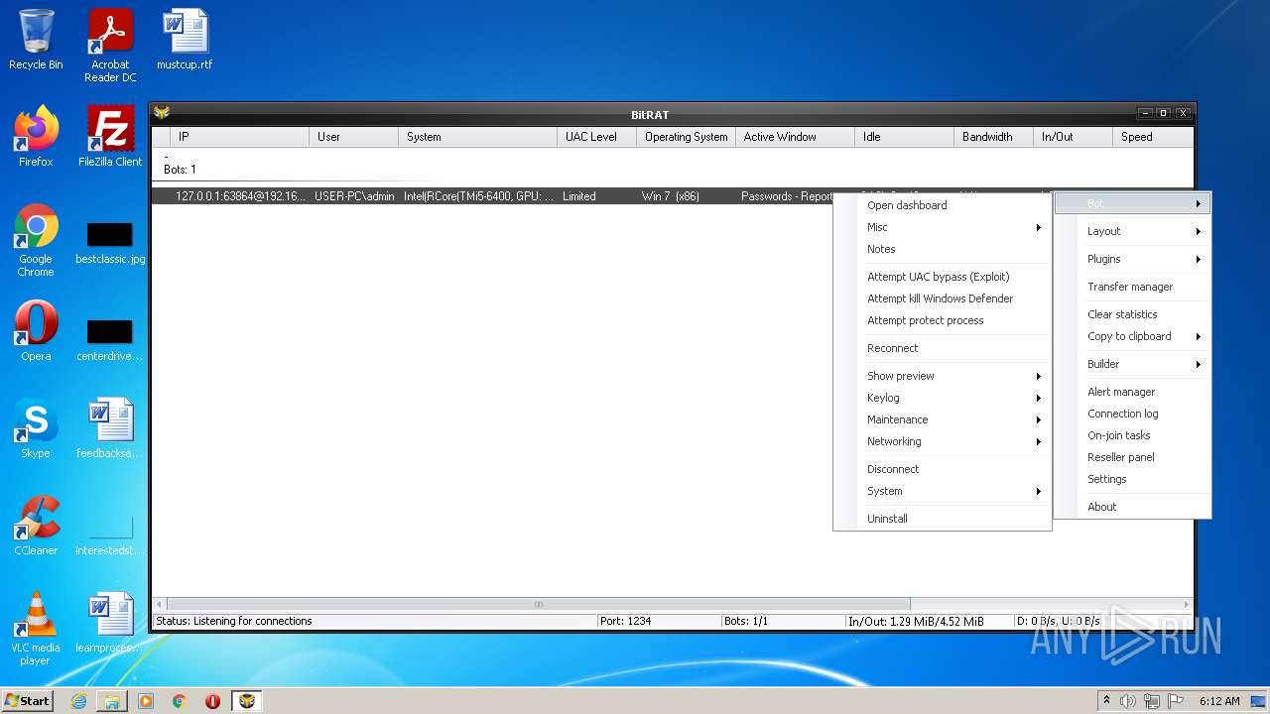Select learnproces document on desktop
This screenshot has width=1270, height=714.
tap(110, 624)
